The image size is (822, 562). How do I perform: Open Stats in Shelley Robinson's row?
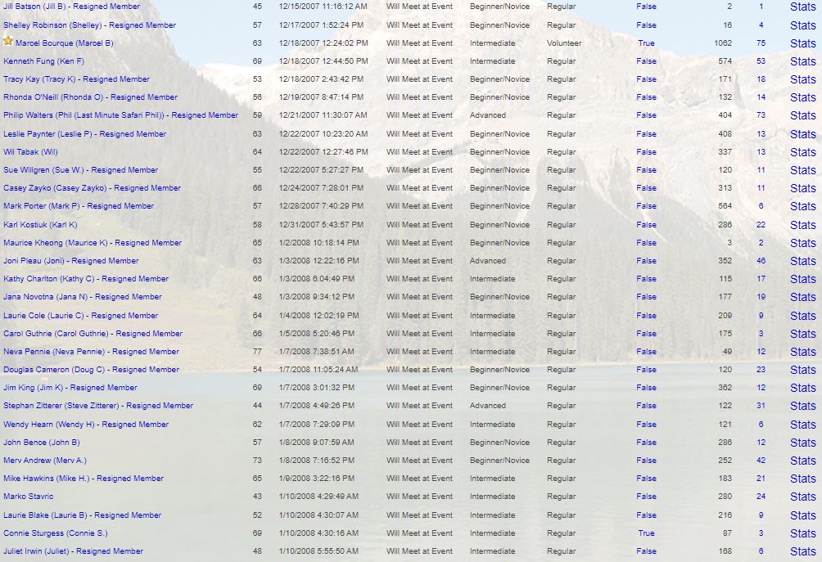tap(802, 25)
